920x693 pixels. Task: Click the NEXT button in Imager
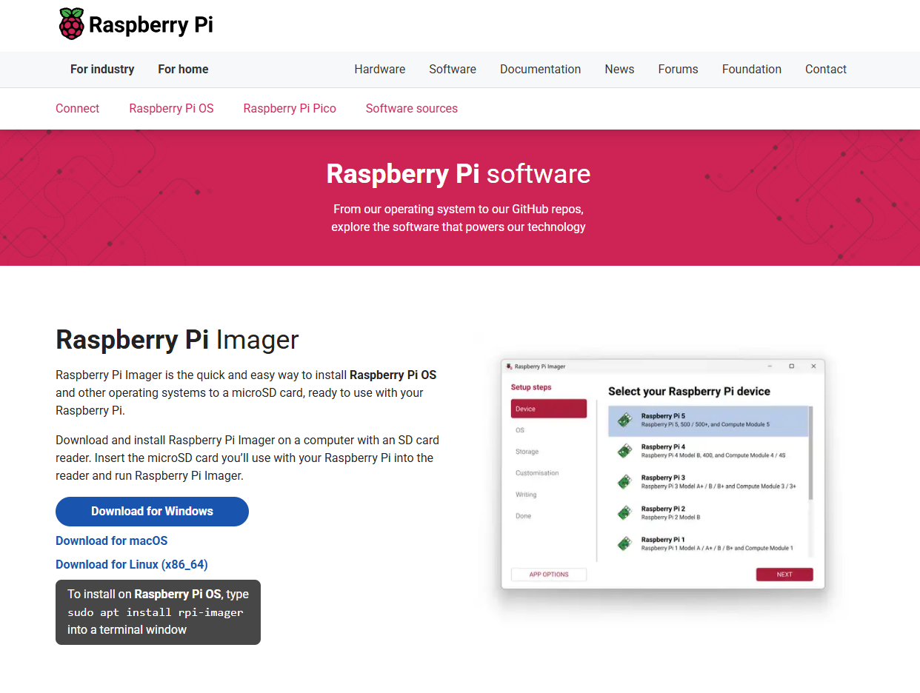tap(784, 575)
